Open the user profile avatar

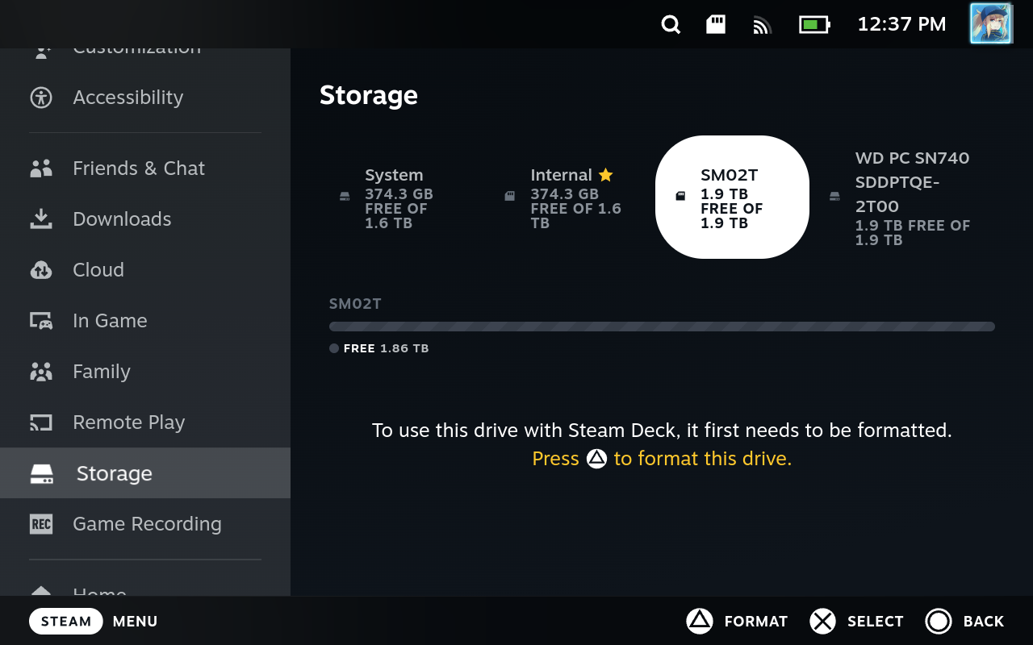990,23
